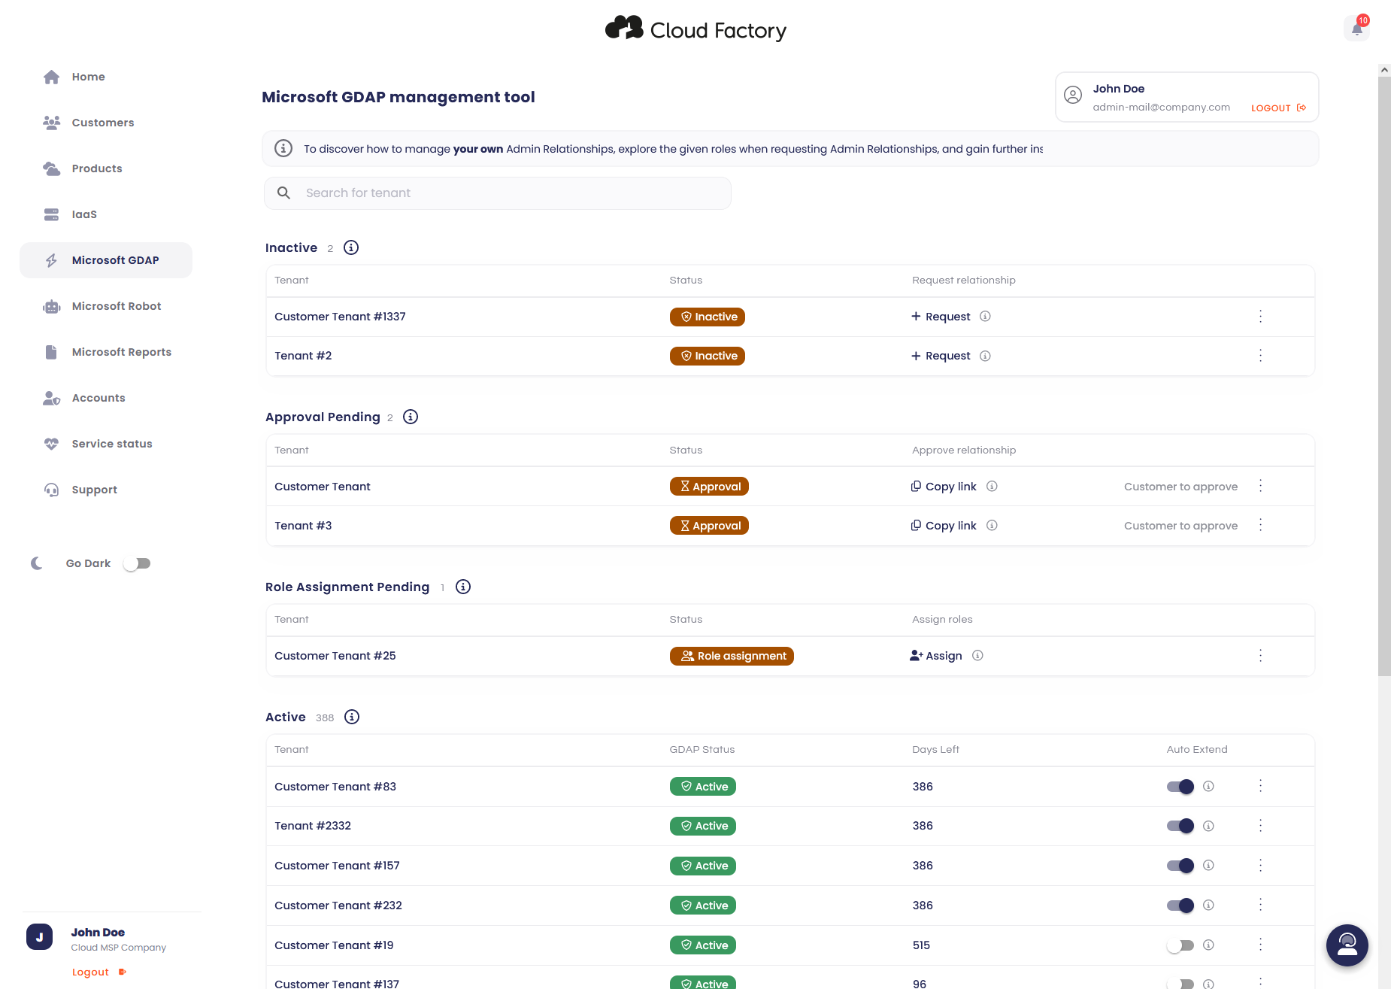This screenshot has height=989, width=1391.
Task: Open more options for Customer Tenant #1337
Action: tap(1261, 317)
